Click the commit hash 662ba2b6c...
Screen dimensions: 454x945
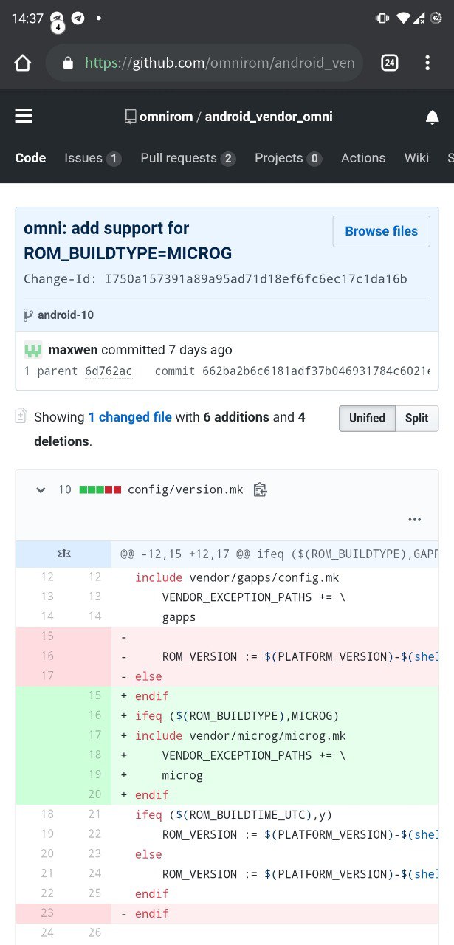317,371
